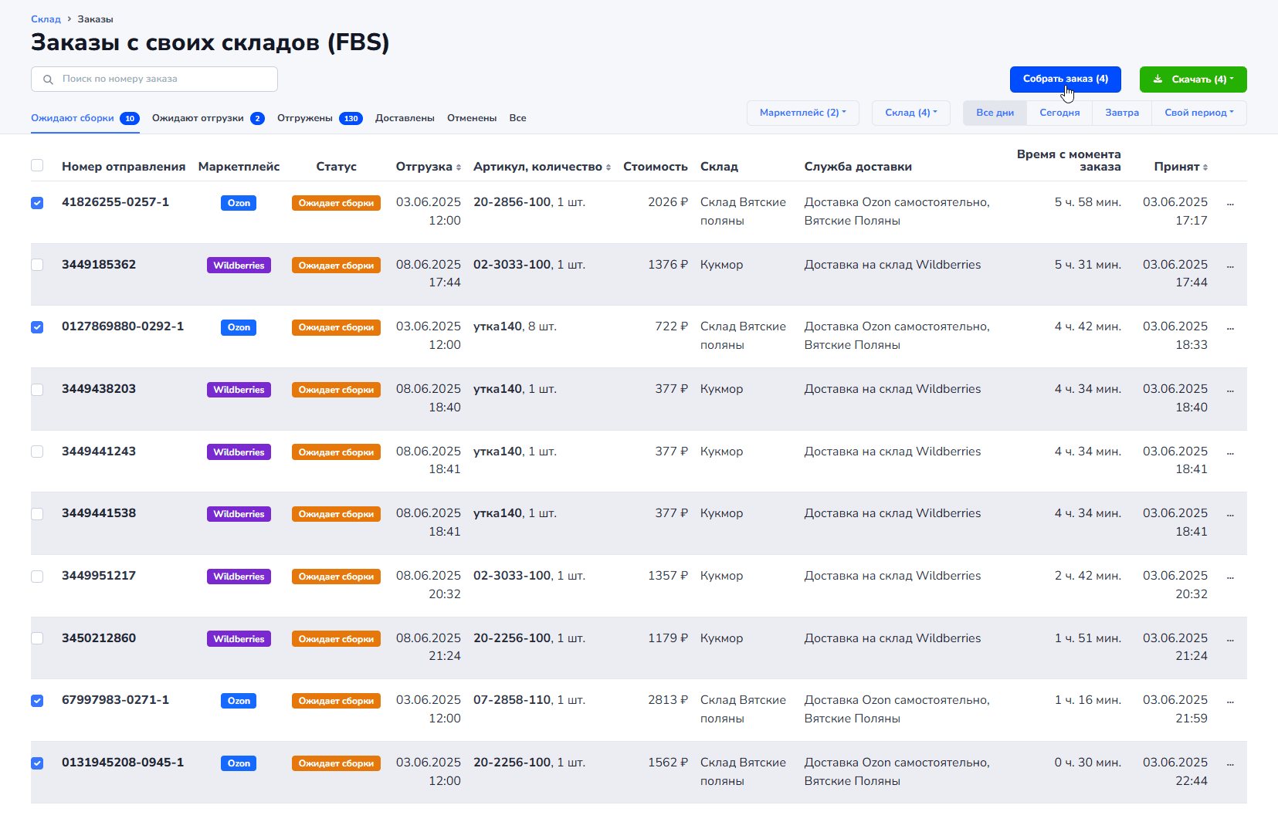Screen dimensions: 1278x822
Task: Sort by Принят column arrows
Action: pyautogui.click(x=1205, y=167)
